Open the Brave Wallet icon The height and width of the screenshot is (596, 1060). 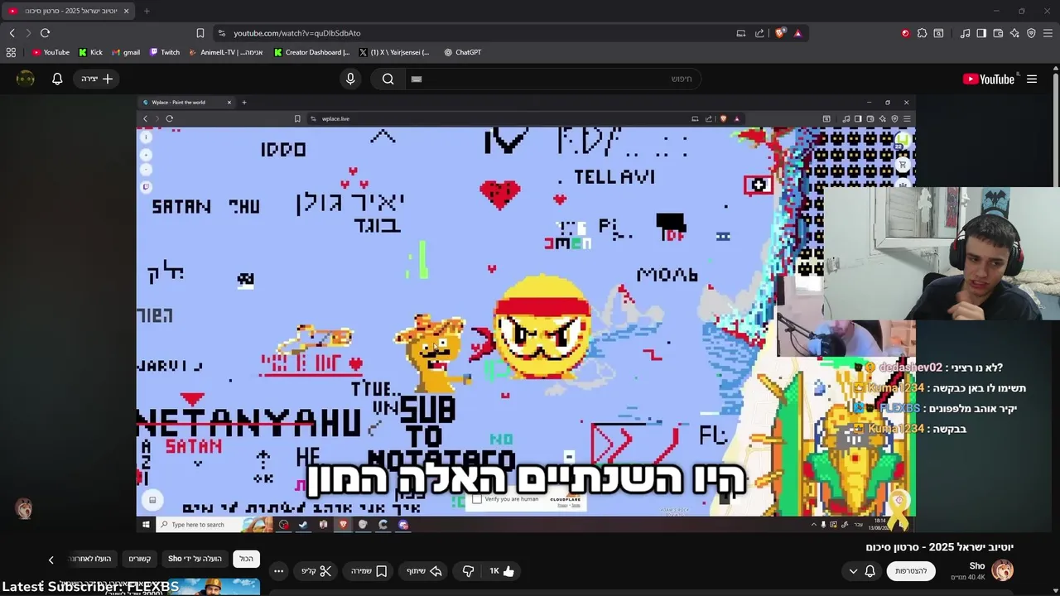[998, 33]
